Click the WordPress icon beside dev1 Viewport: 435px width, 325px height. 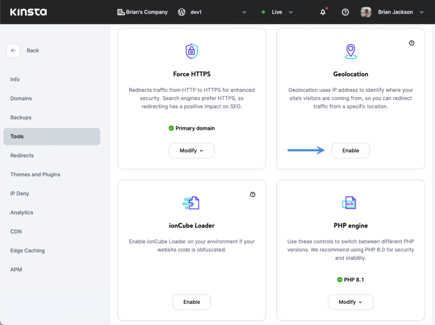[x=181, y=12]
